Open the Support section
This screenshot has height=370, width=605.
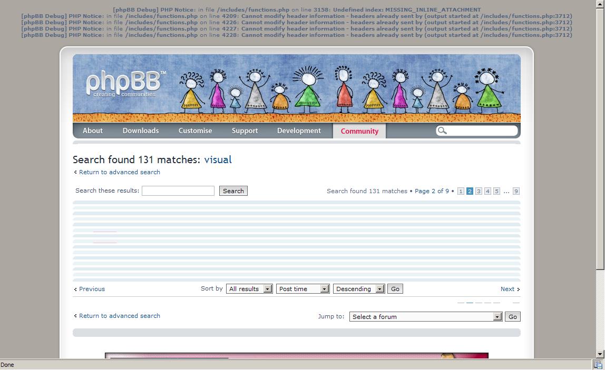pyautogui.click(x=245, y=131)
